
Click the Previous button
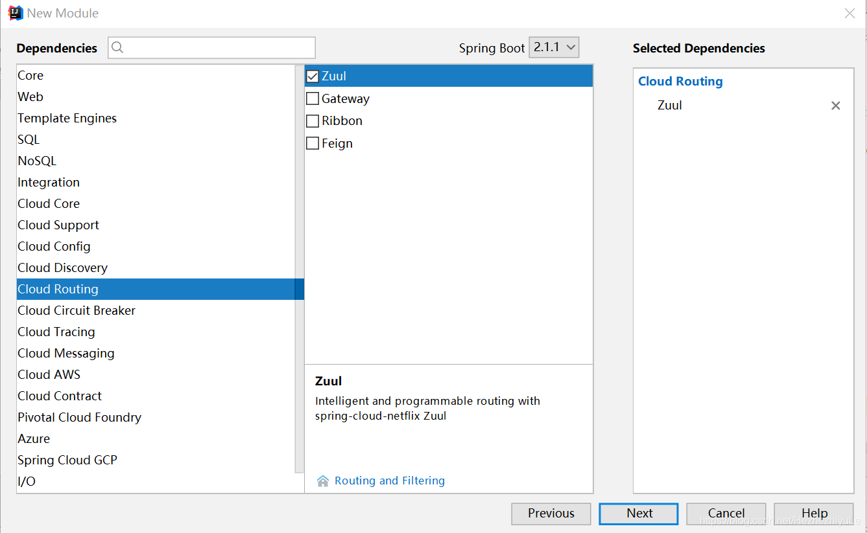(x=551, y=514)
